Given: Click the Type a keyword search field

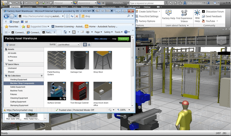Looking at the screenshot, I should [147, 3].
